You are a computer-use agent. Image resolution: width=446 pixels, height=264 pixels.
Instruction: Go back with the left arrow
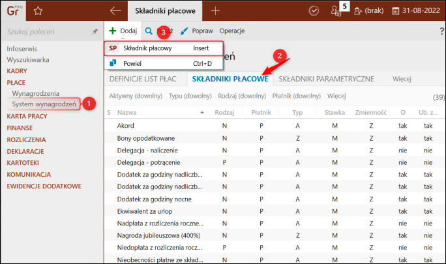click(x=115, y=11)
